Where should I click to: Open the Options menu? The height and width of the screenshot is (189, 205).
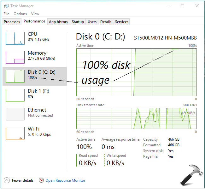pyautogui.click(x=20, y=14)
